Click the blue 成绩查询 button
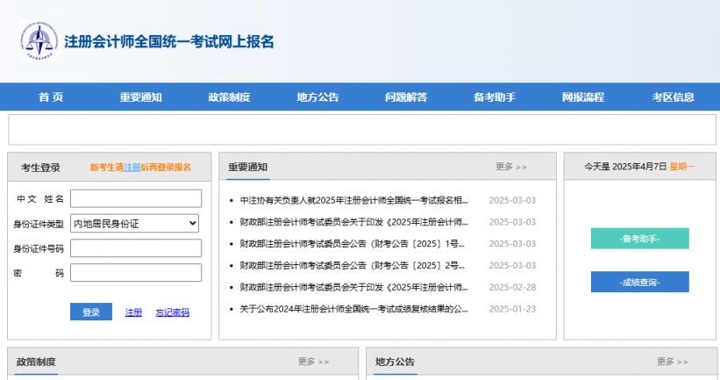 tap(639, 282)
